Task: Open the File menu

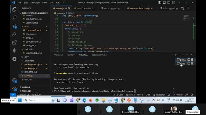Action: pyautogui.click(x=19, y=3)
